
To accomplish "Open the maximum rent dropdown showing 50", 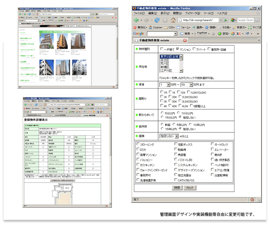I will [186, 85].
